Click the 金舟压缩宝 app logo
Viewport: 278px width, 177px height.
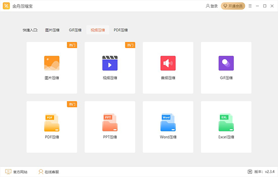pyautogui.click(x=6, y=6)
